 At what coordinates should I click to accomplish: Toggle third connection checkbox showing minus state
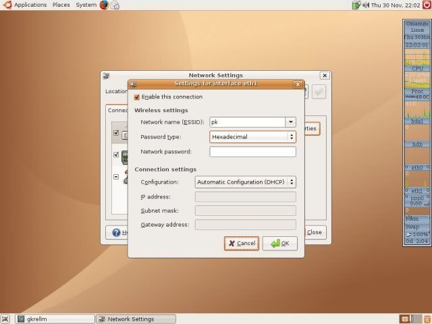[116, 177]
